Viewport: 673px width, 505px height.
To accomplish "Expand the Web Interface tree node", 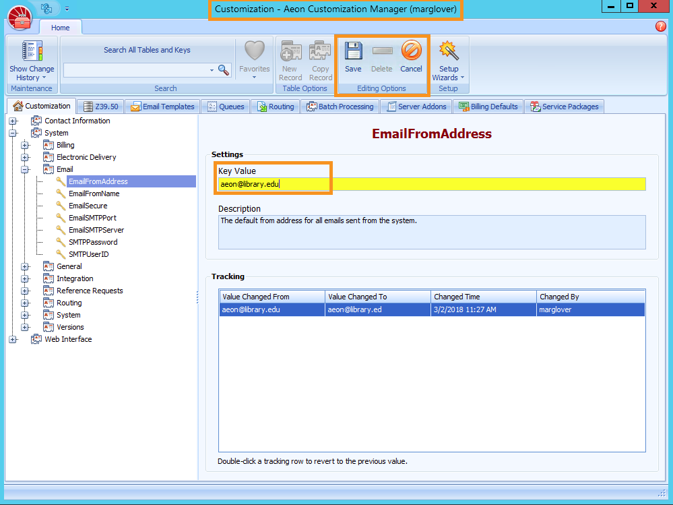I will [13, 339].
